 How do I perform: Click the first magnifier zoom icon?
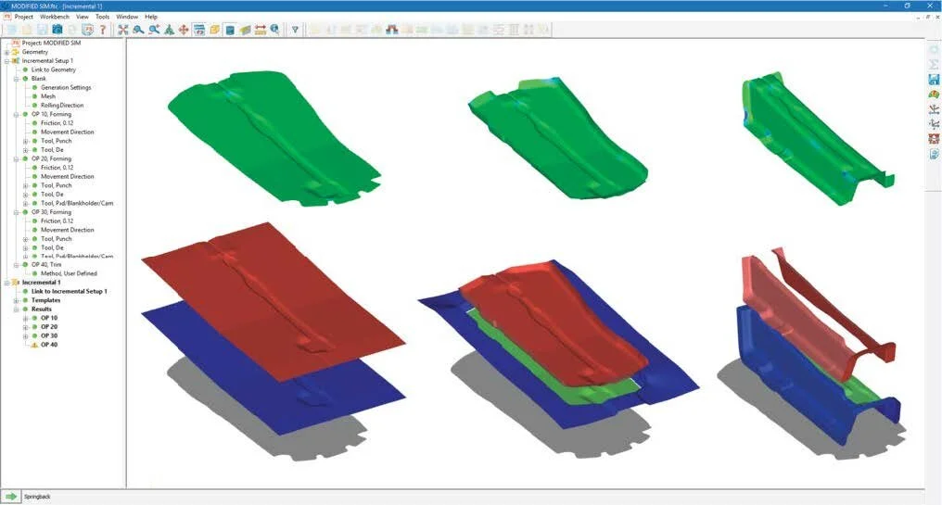tap(139, 29)
